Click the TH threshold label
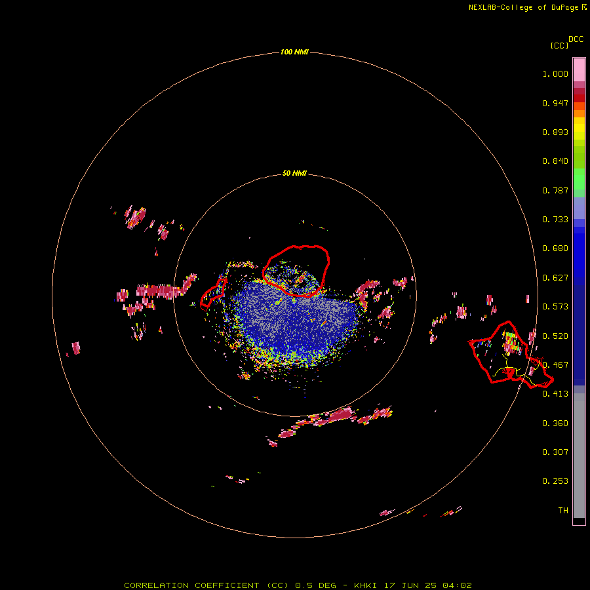The image size is (590, 590). tap(563, 511)
